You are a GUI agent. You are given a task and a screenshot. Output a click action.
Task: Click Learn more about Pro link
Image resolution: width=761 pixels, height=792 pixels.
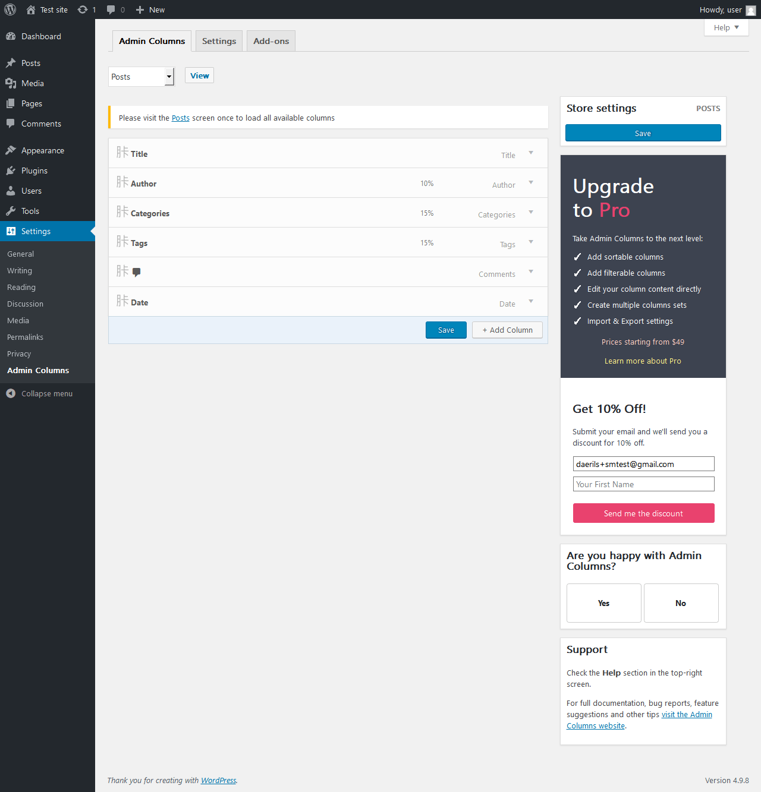pyautogui.click(x=643, y=361)
